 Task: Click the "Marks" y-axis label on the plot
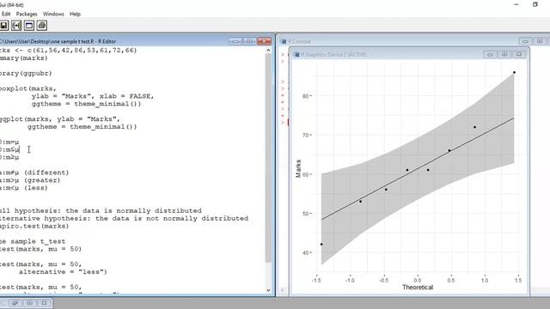point(298,168)
